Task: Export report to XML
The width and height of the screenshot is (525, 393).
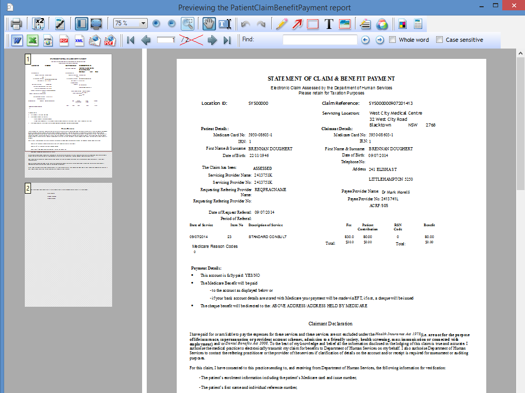Action: click(79, 40)
